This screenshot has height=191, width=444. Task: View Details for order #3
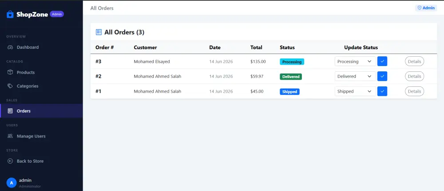click(x=414, y=61)
